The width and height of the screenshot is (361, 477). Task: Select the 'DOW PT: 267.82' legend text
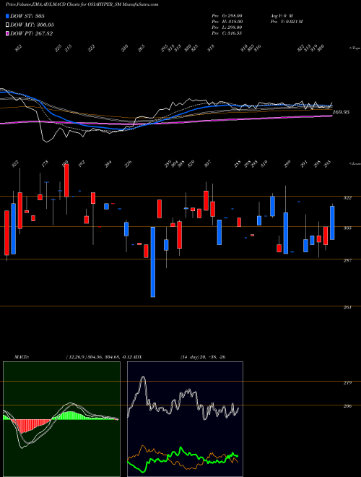tap(31, 33)
